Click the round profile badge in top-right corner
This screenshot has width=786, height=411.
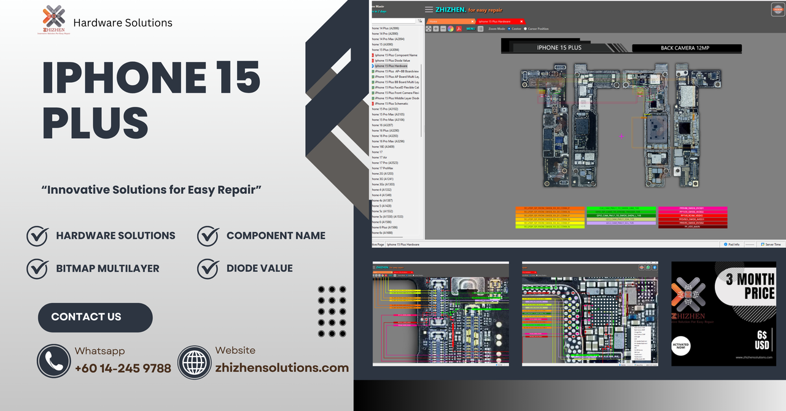777,10
